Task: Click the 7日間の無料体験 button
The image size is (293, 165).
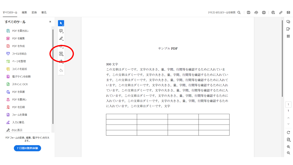Action: (x=27, y=148)
